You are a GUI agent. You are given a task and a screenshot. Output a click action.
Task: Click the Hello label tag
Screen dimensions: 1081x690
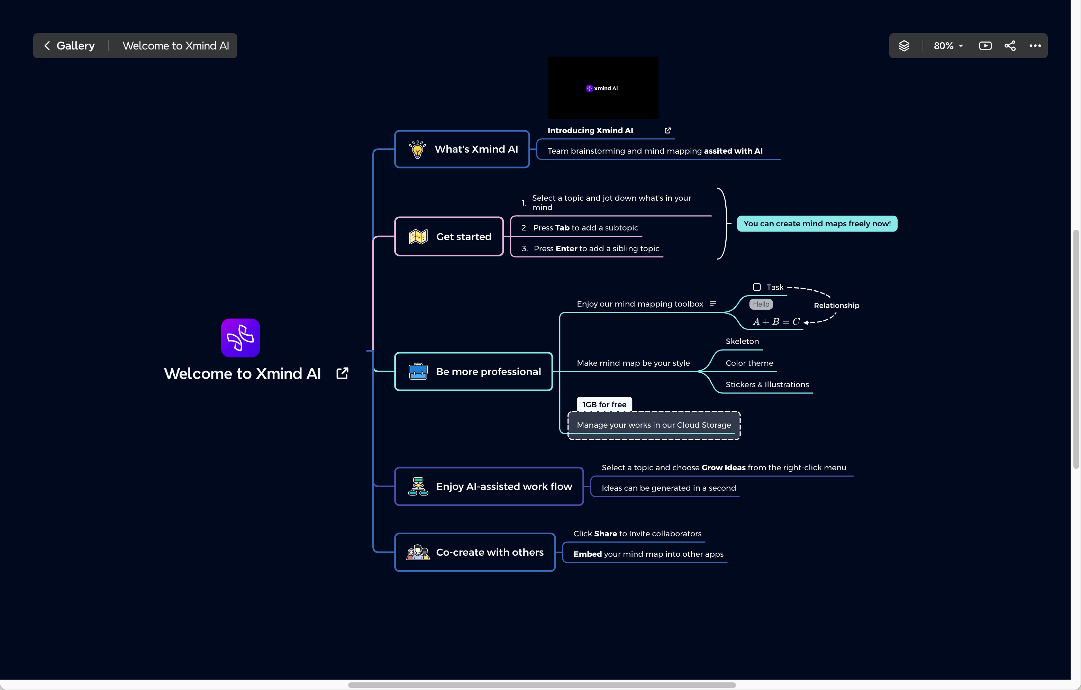761,305
